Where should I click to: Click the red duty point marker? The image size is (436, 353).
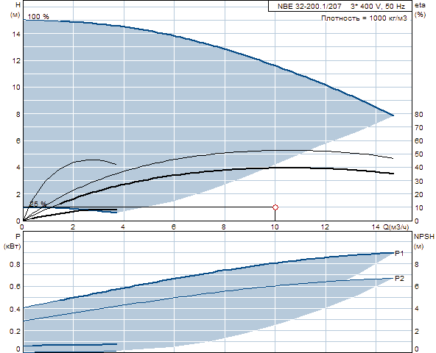(275, 207)
